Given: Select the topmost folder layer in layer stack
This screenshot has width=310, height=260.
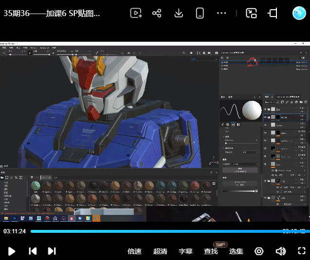Looking at the screenshot, I should coord(285,109).
